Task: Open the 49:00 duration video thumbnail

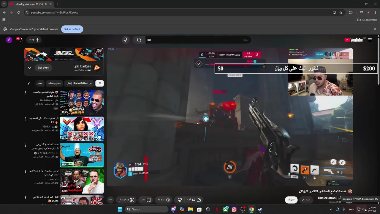Action: click(x=82, y=129)
